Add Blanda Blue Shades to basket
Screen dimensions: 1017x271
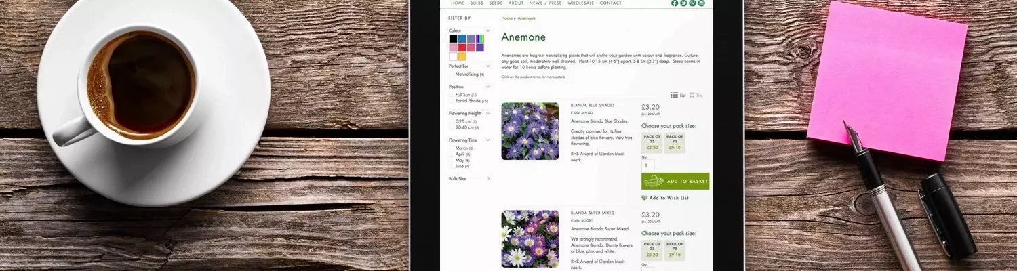coord(675,182)
